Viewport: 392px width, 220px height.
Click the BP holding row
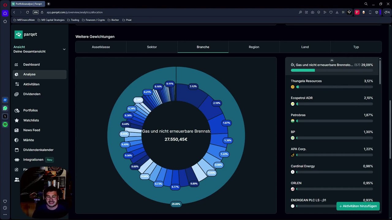point(332,135)
